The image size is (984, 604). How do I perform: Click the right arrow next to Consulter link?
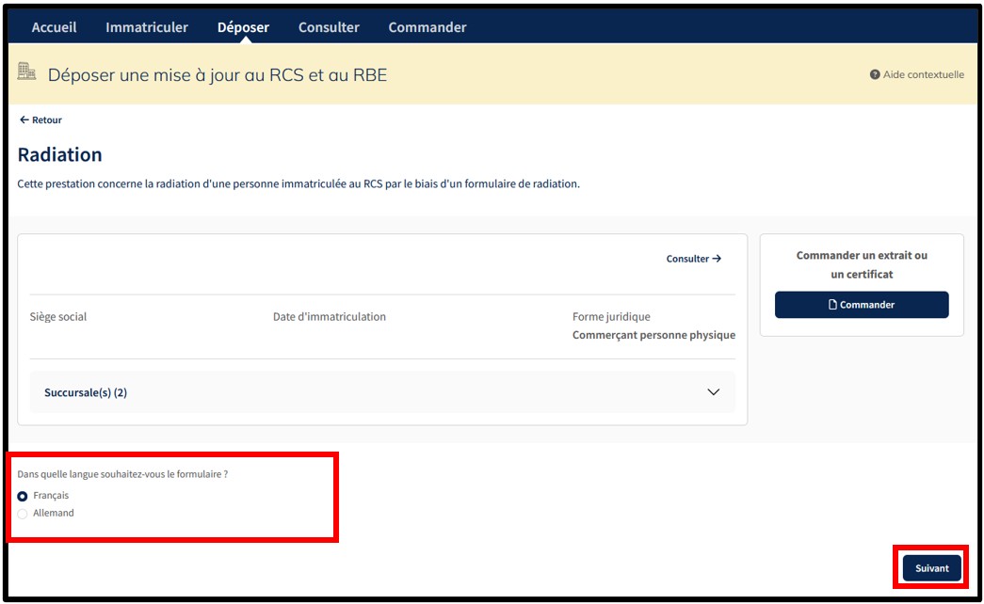point(717,259)
